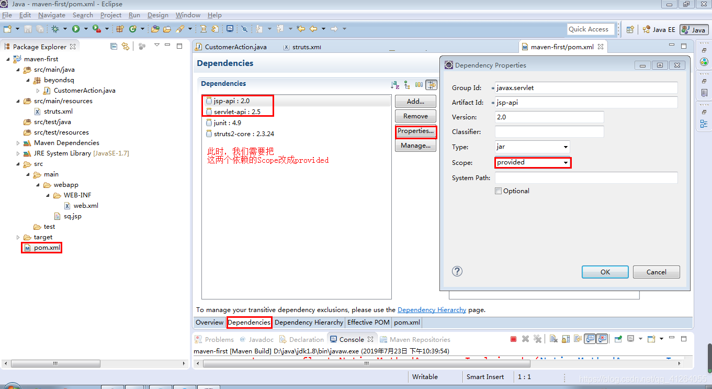Screen dimensions: 712x389
Task: Click the Search flashlight toolbar icon
Action: pyautogui.click(x=180, y=29)
